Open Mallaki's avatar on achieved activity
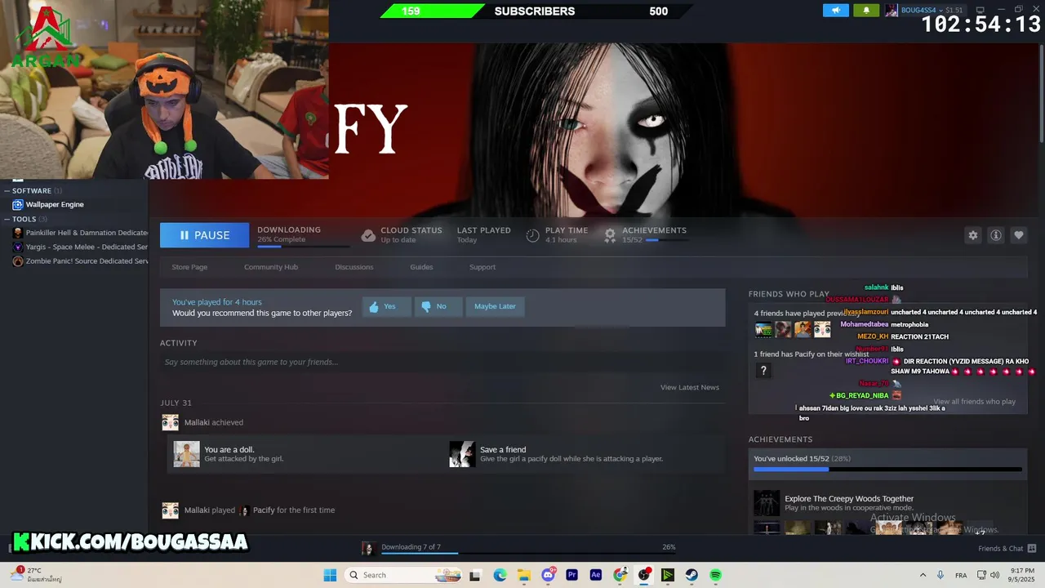Image resolution: width=1045 pixels, height=588 pixels. pos(170,422)
